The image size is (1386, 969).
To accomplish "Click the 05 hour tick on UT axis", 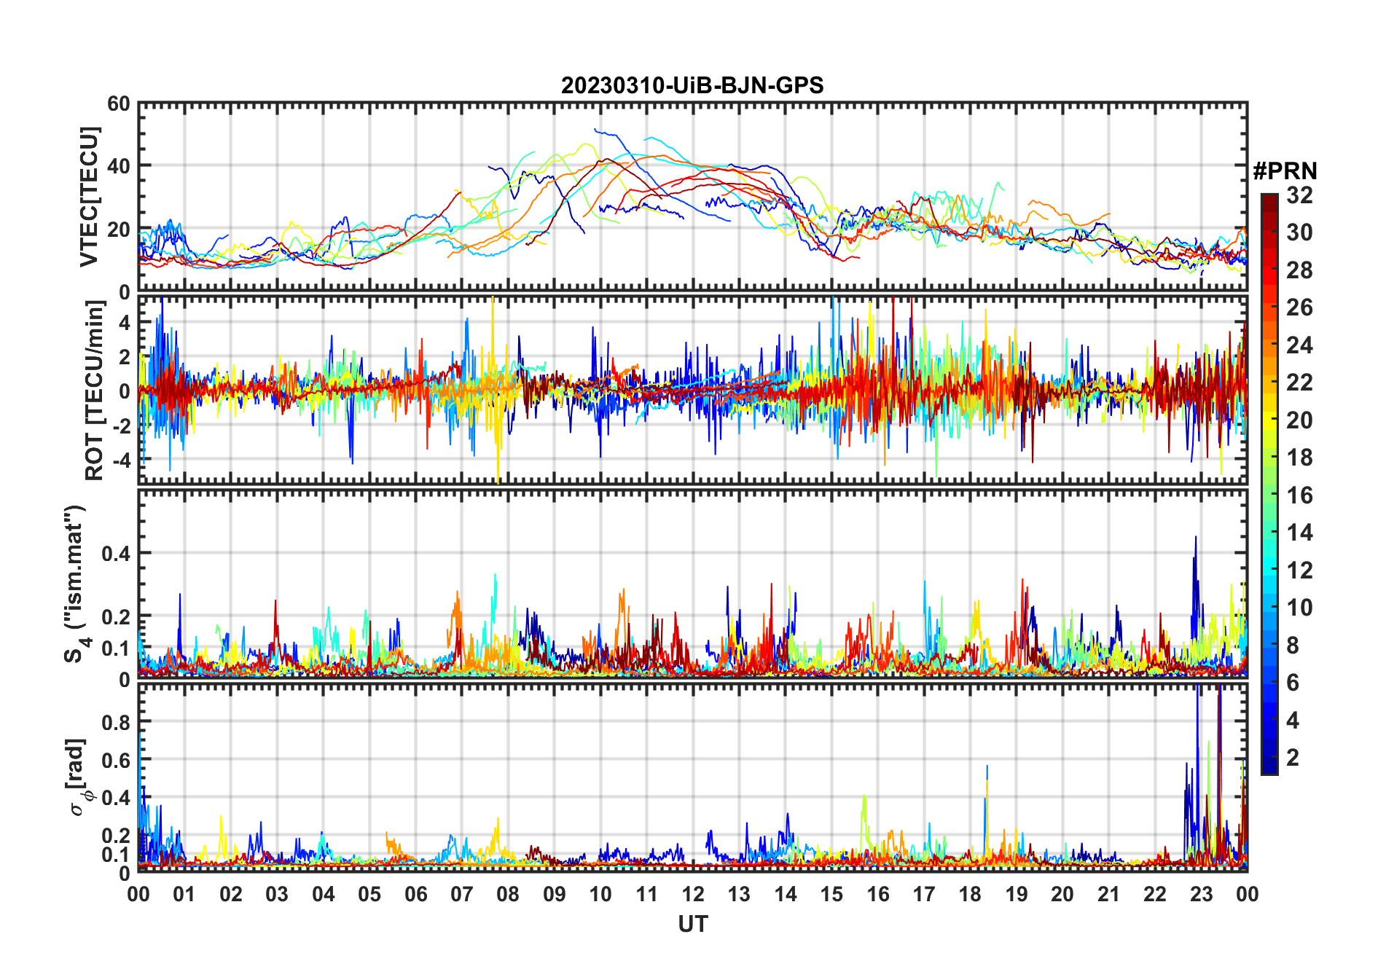I will [369, 895].
